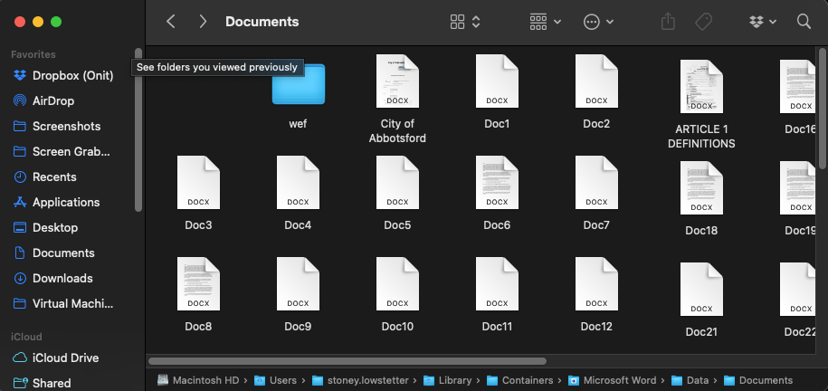
Task: Go back to the previous folder
Action: tap(170, 22)
